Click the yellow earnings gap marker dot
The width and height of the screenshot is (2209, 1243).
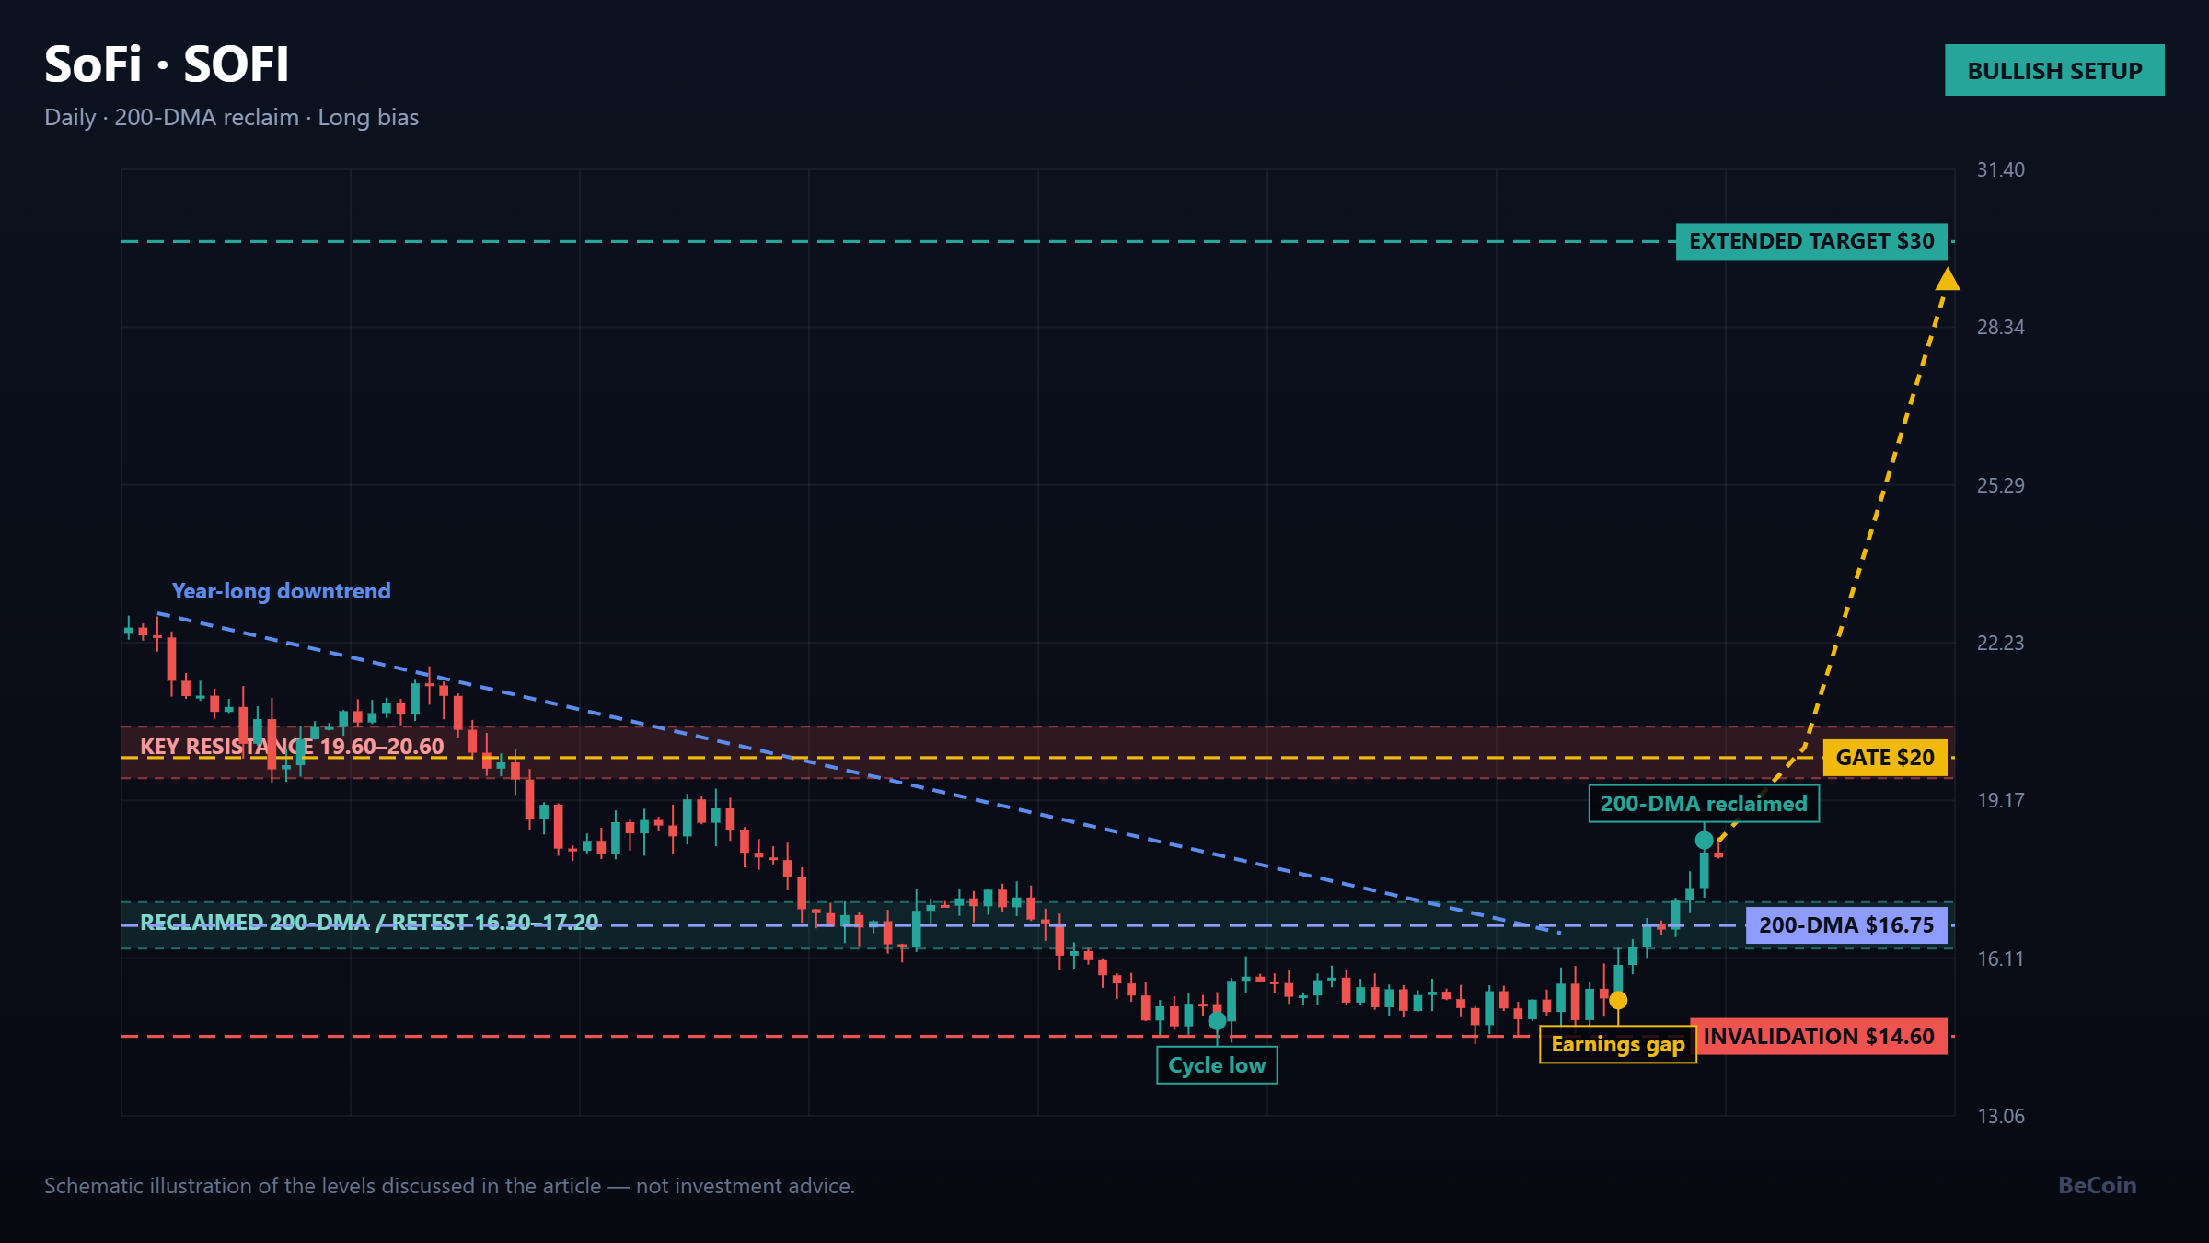click(1618, 1000)
